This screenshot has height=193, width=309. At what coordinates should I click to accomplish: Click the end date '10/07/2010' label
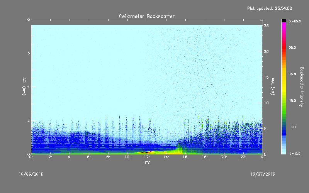tap(263, 174)
